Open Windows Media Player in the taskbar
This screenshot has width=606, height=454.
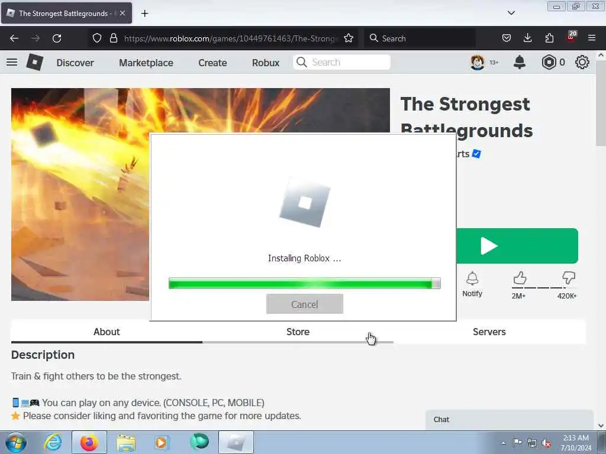162,442
